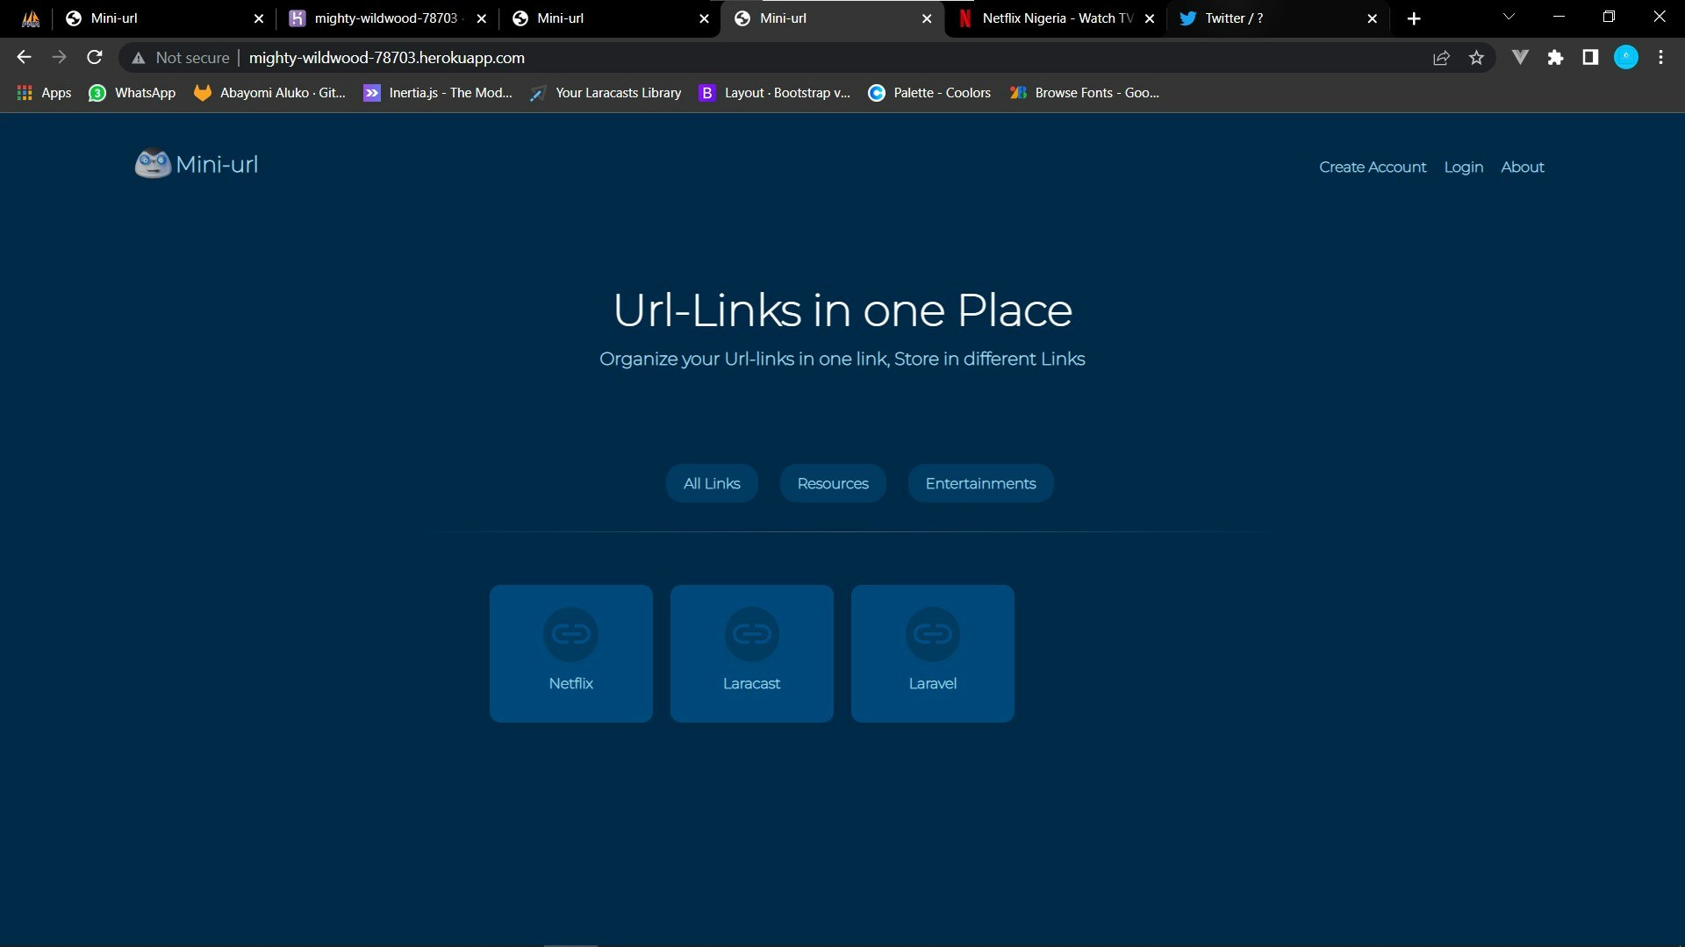Click the Mini-url owl logo icon
The height and width of the screenshot is (947, 1685).
(x=153, y=163)
